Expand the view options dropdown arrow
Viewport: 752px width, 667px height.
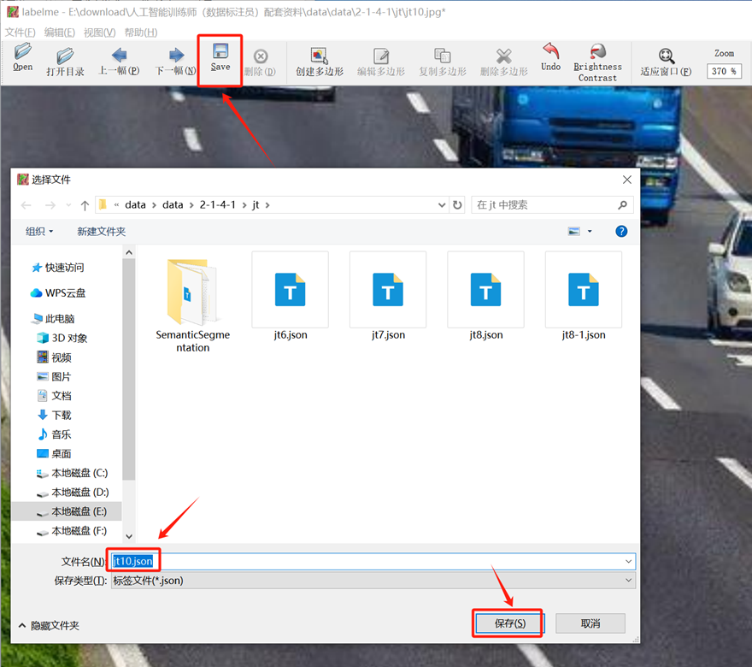(590, 231)
